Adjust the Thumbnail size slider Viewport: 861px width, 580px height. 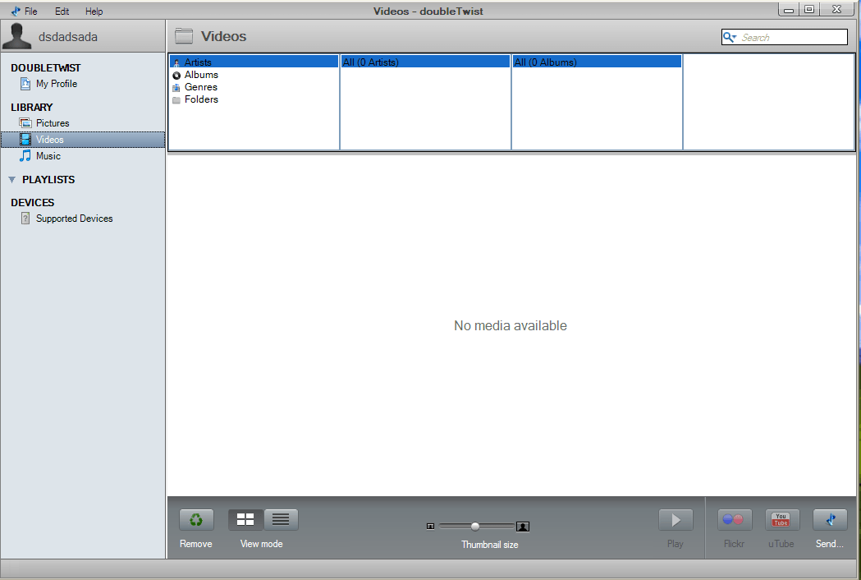pyautogui.click(x=474, y=526)
